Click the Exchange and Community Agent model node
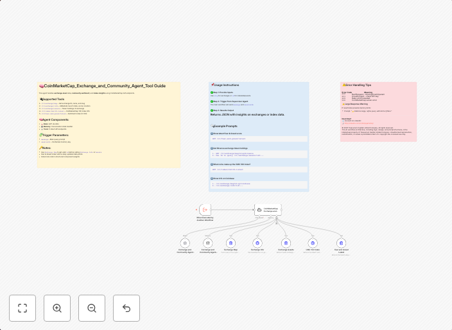 pyautogui.click(x=185, y=243)
